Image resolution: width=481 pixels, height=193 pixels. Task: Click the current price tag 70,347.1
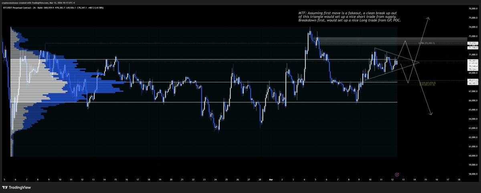pos(473,60)
